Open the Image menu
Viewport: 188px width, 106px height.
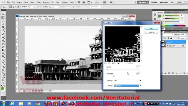19,2
